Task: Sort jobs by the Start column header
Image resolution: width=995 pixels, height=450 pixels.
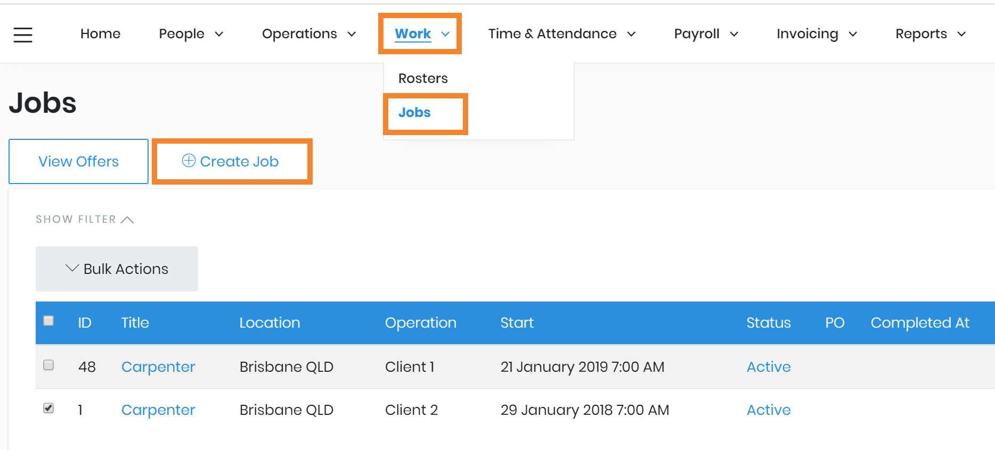Action: coord(517,323)
